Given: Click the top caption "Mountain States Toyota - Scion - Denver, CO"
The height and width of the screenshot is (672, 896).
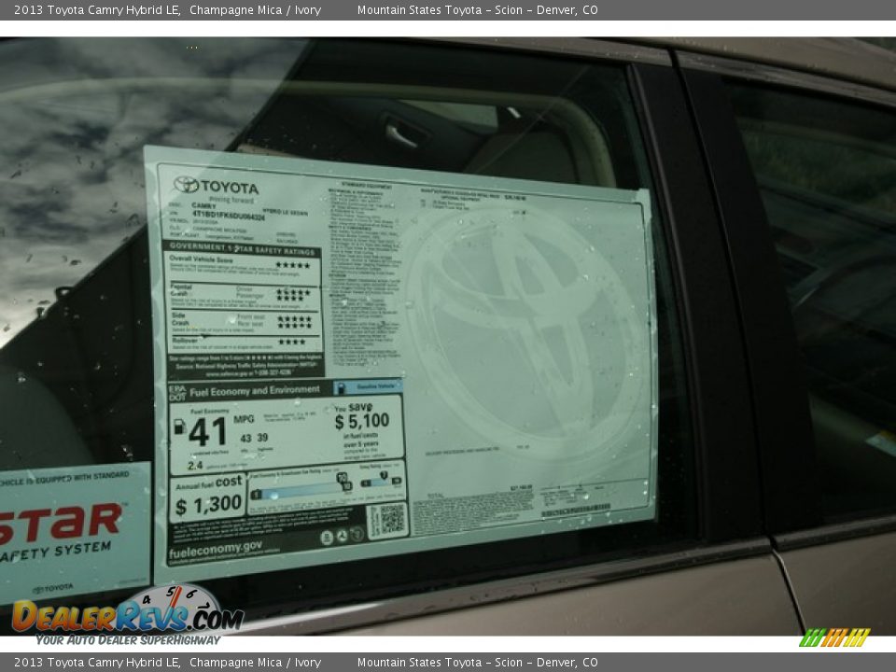Looking at the screenshot, I should (x=477, y=9).
